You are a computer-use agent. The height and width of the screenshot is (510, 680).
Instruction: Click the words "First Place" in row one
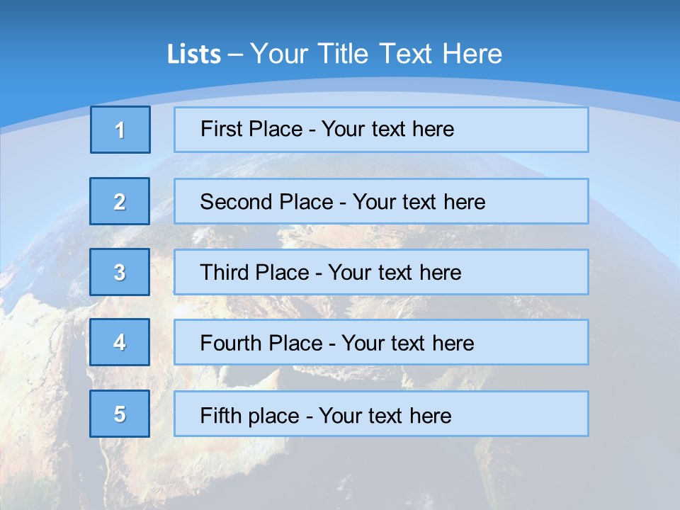point(251,129)
